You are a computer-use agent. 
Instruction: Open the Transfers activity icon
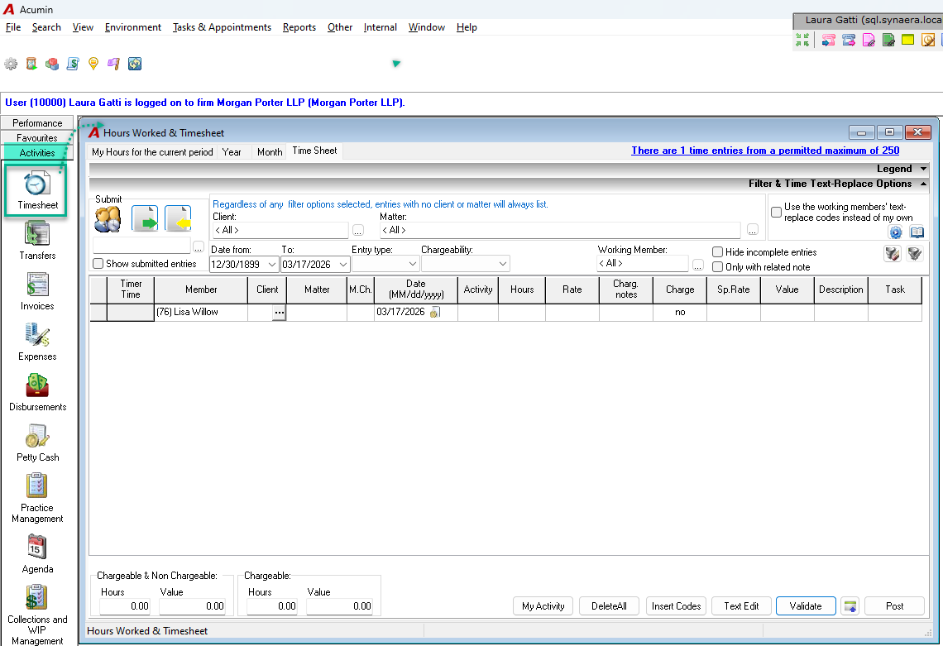pos(37,233)
